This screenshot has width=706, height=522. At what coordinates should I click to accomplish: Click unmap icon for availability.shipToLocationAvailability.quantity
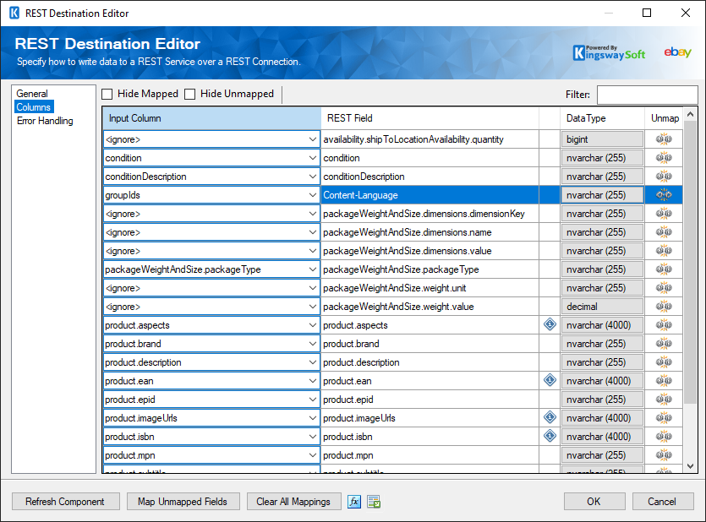coord(664,139)
